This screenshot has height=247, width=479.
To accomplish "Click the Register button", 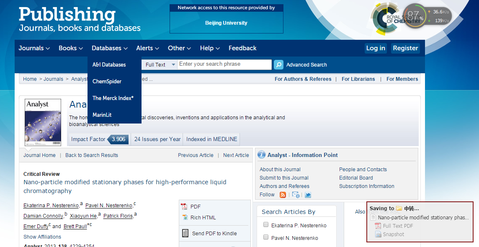I will click(405, 48).
